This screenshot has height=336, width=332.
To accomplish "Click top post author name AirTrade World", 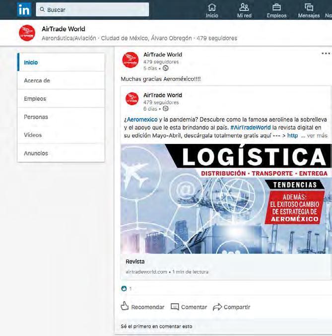I will click(163, 55).
